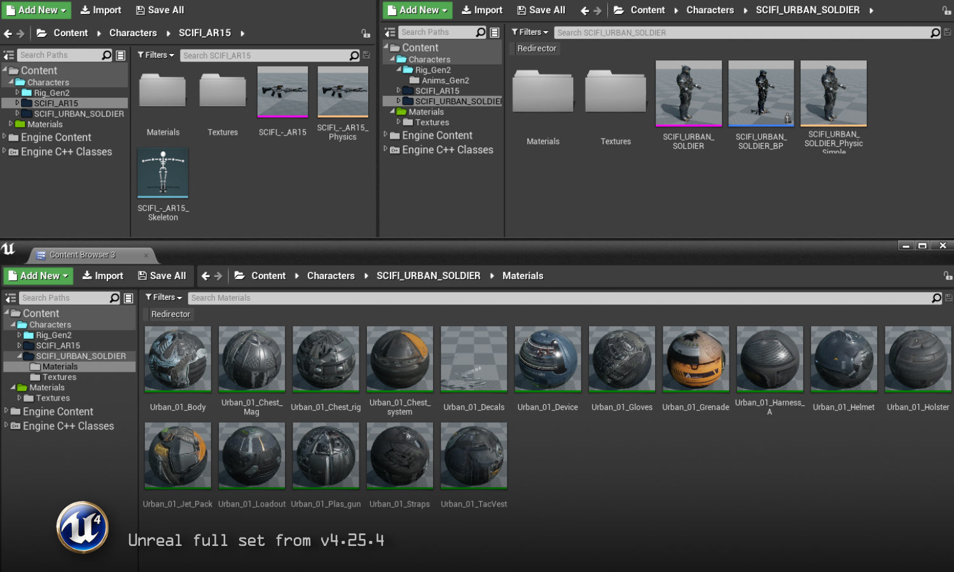Click magnifier in SCIFI_URBAN_SOLDIER browser's Search Paths

tap(481, 32)
